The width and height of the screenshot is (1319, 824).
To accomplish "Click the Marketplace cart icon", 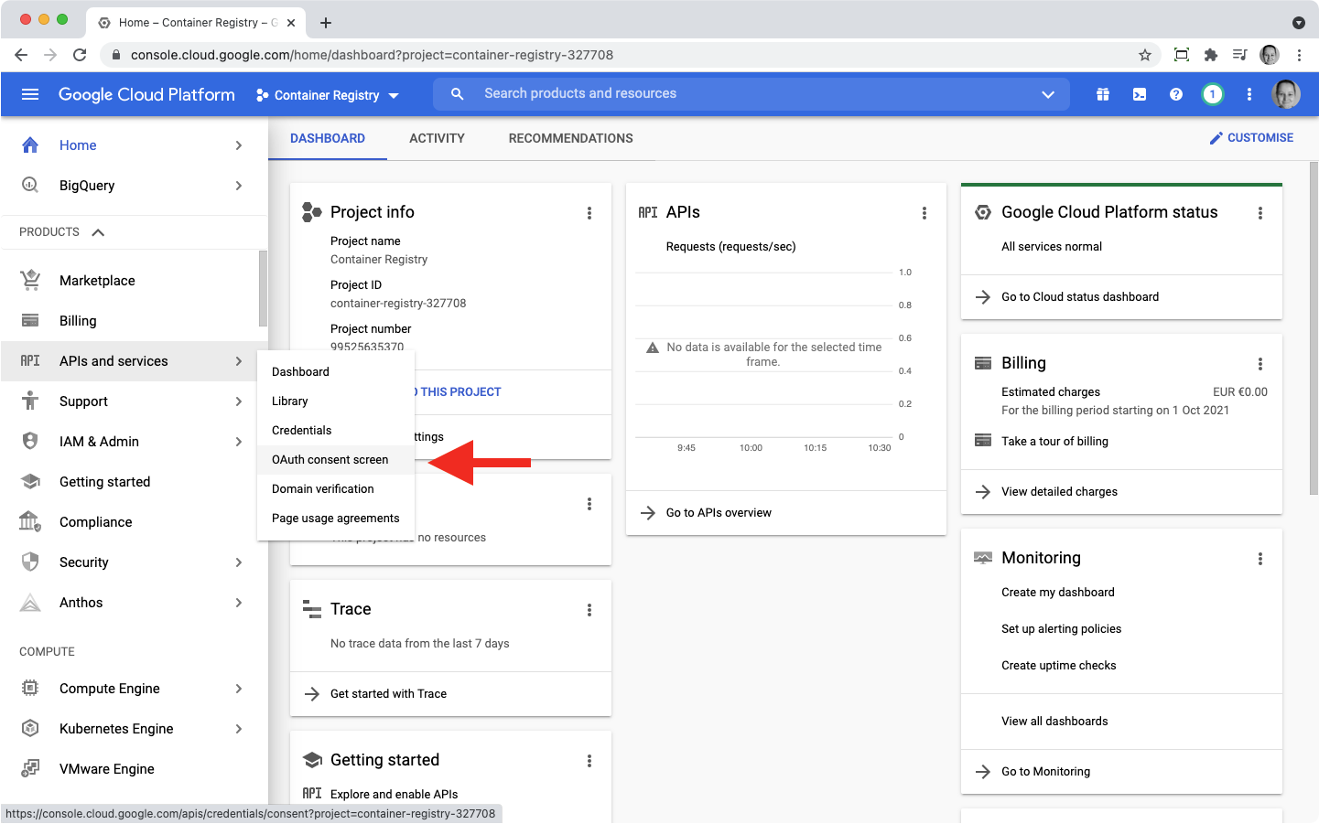I will (30, 280).
